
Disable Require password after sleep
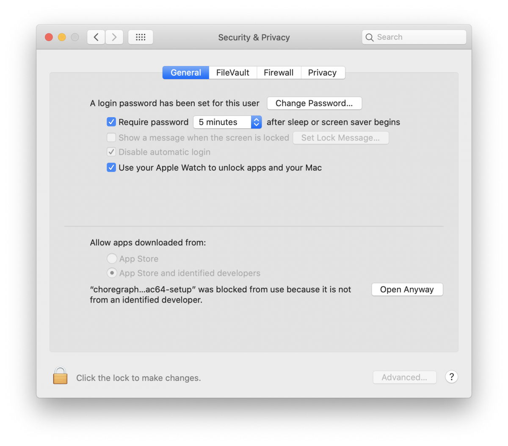[111, 122]
